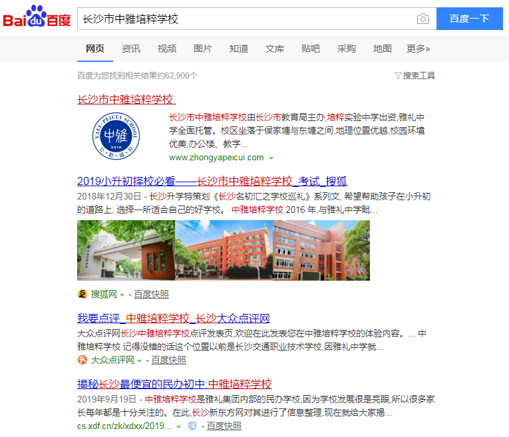Open the 长沙市中雅培粹学校 result link
Viewport: 509px width, 437px height.
point(125,99)
